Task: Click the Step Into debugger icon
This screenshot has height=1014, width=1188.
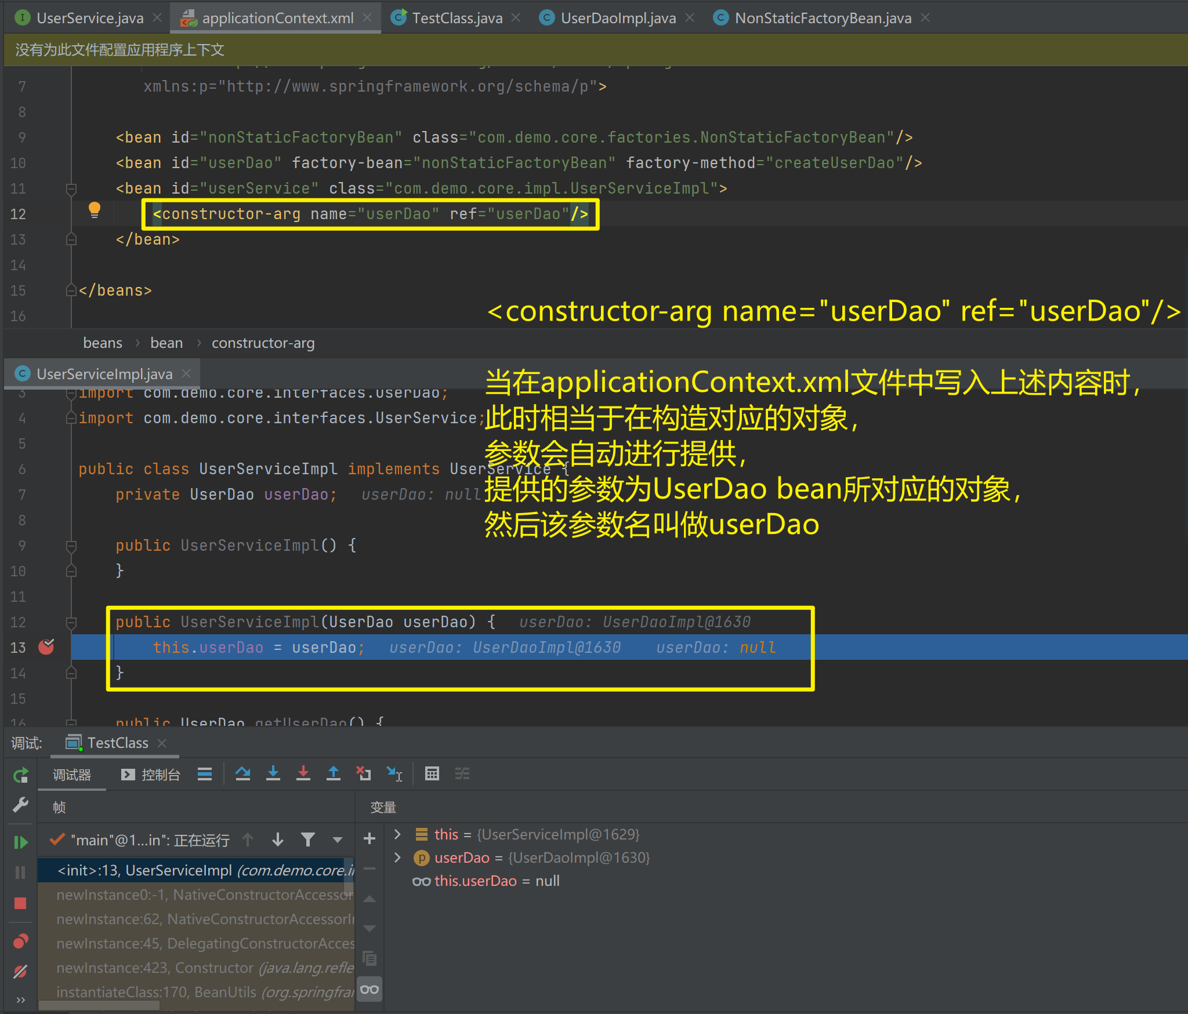Action: click(x=273, y=773)
